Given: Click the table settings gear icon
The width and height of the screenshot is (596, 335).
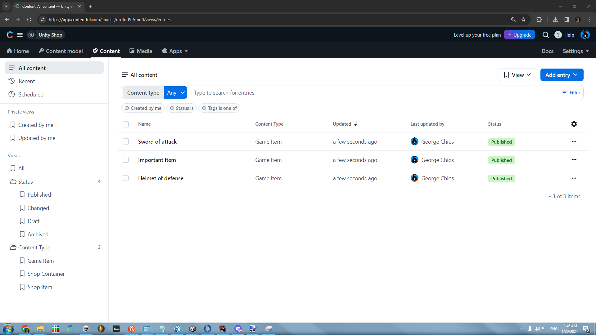Looking at the screenshot, I should pos(574,124).
